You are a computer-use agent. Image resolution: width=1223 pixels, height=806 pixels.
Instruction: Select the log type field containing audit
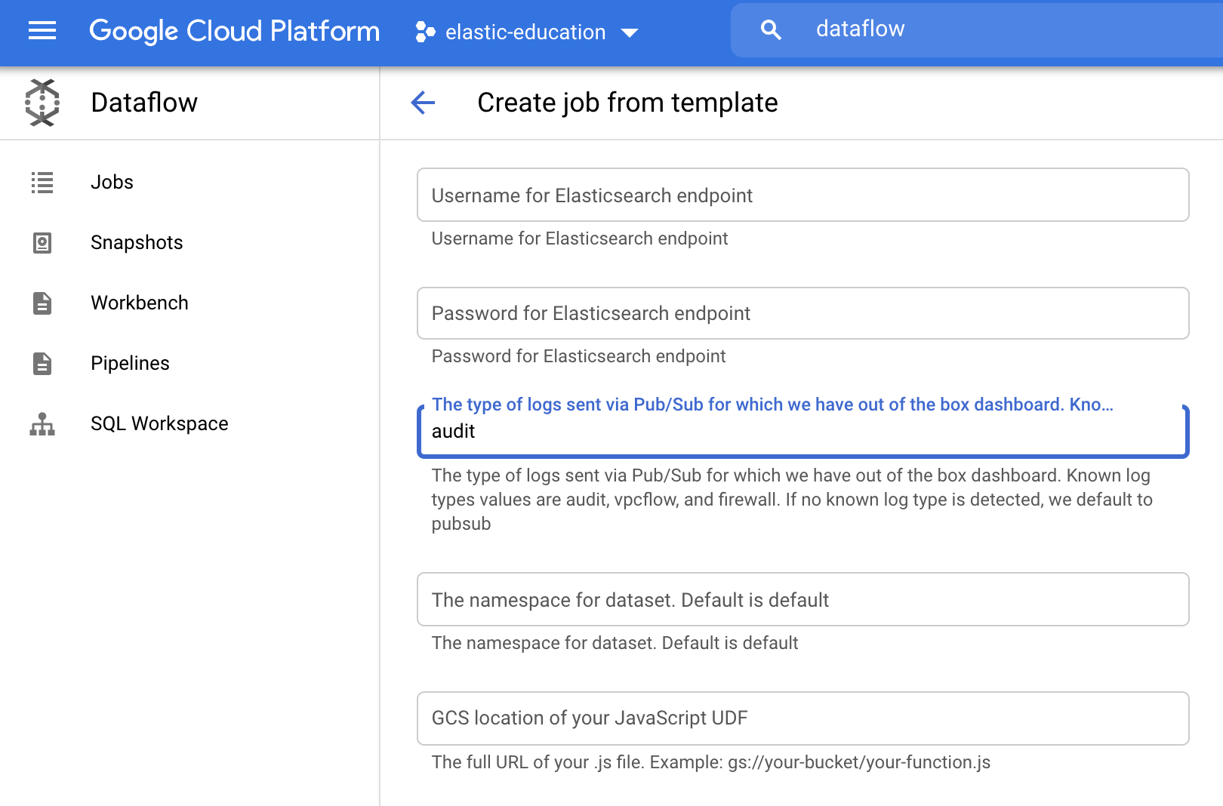[802, 432]
